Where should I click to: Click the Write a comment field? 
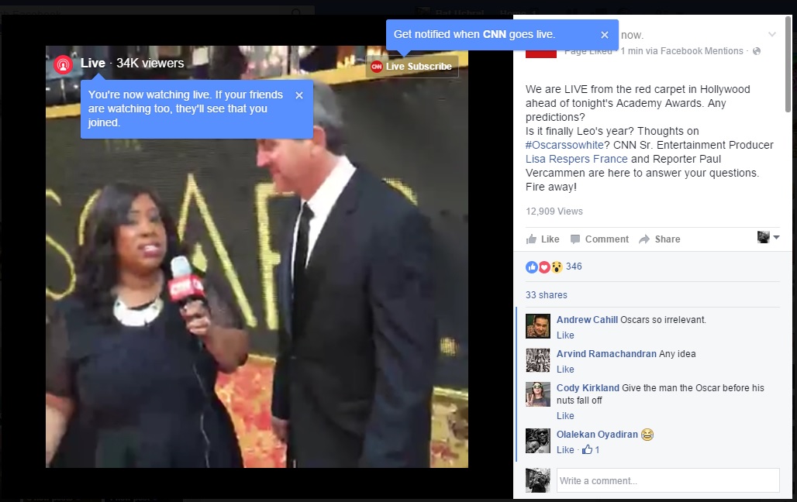tap(668, 480)
